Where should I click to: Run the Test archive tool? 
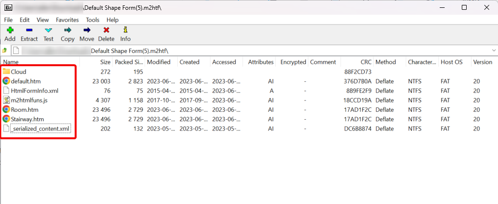click(x=48, y=30)
